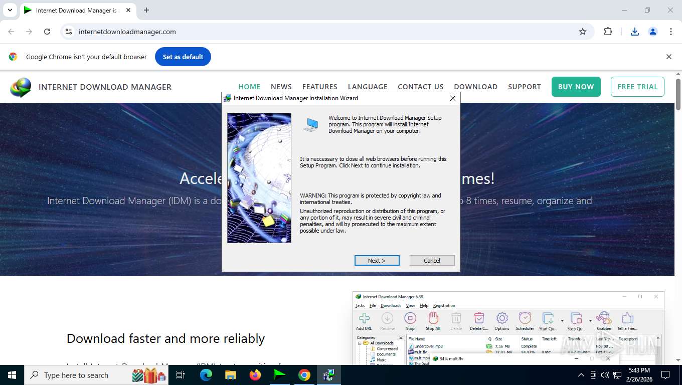Open a new Chrome tab
Screen dimensions: 682x385
(146, 10)
